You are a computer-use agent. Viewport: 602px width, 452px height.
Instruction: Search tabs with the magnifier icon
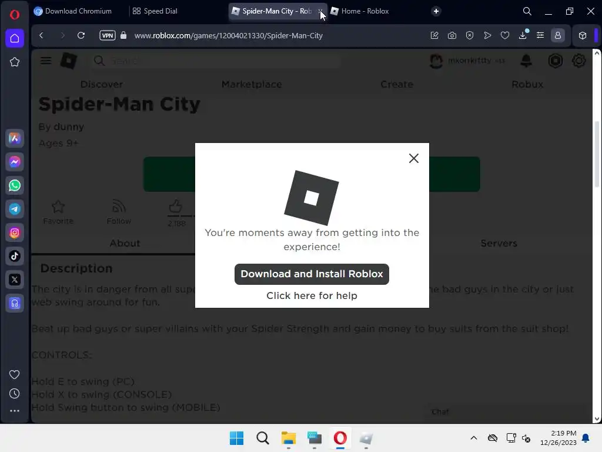tap(527, 11)
